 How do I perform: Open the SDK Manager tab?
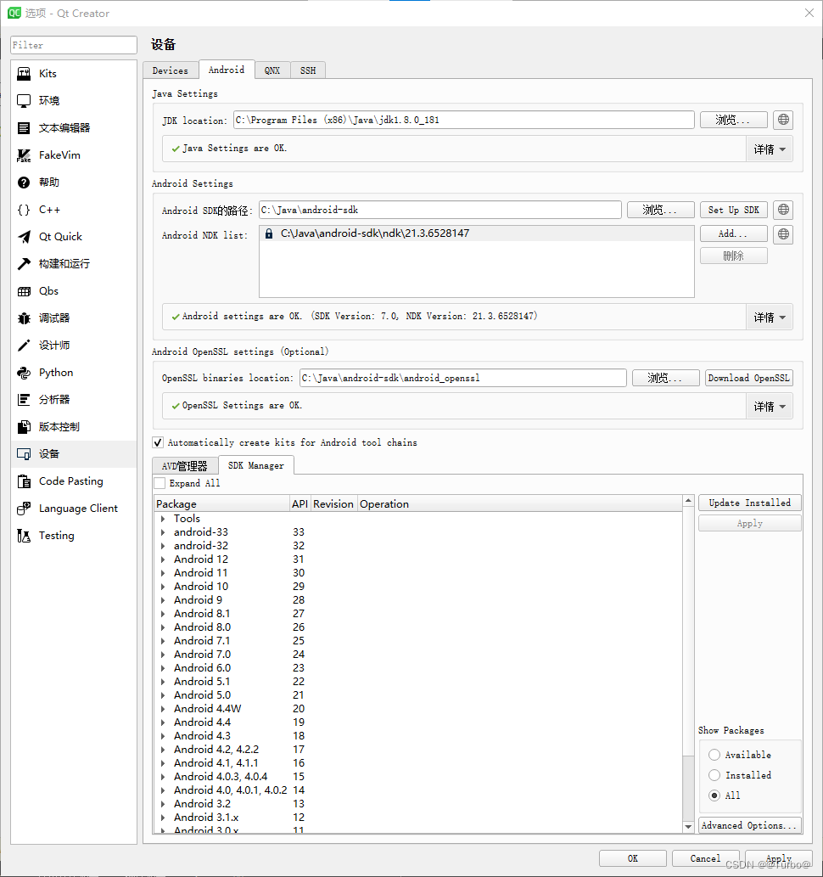tap(256, 465)
